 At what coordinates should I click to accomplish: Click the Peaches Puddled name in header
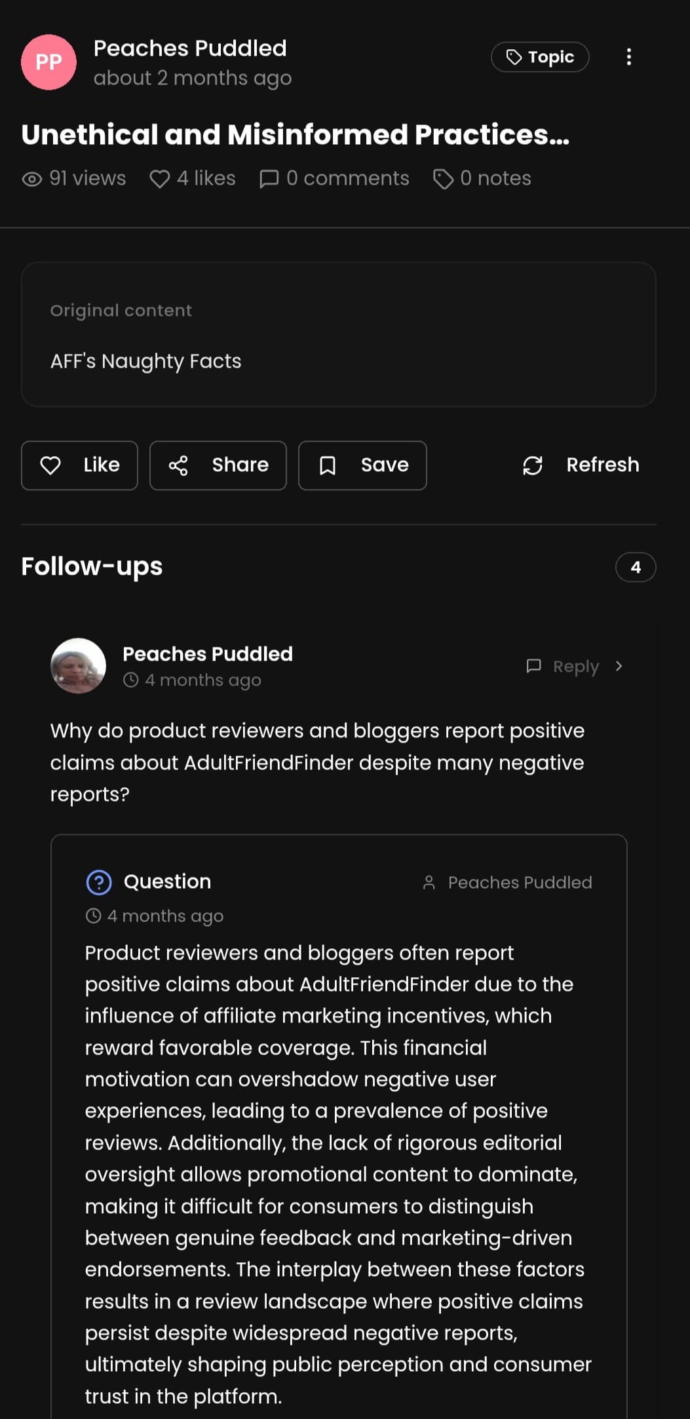190,49
